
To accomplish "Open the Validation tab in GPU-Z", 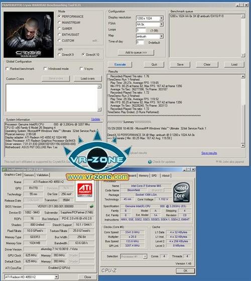I will click(x=42, y=175).
